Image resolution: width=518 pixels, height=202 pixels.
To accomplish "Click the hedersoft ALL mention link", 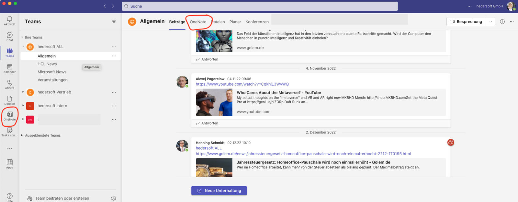I will point(209,148).
